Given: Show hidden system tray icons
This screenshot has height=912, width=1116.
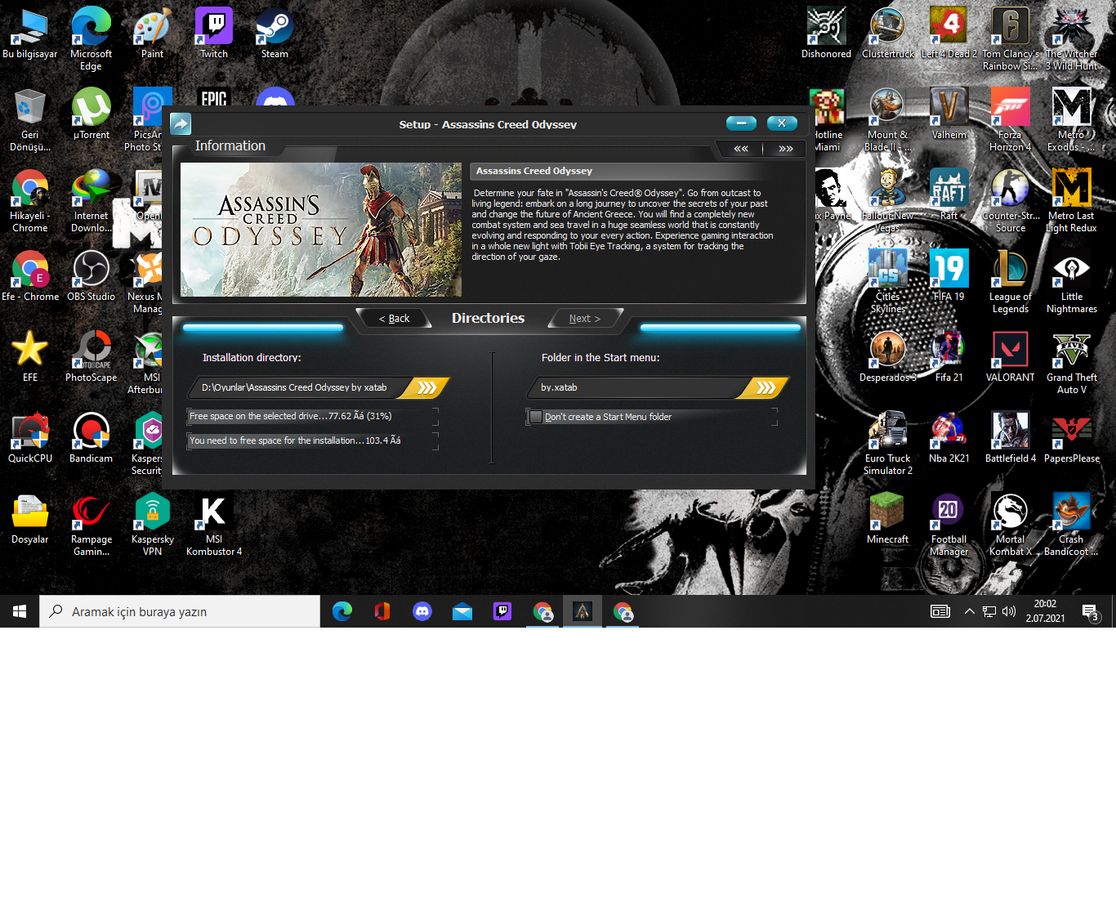Looking at the screenshot, I should coord(970,611).
